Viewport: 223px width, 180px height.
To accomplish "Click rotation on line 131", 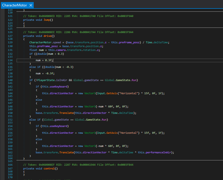I will (89, 50).
